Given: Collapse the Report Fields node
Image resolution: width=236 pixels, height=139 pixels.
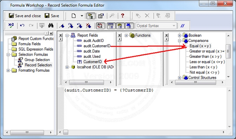Looking at the screenshot, I should pos(67,36).
